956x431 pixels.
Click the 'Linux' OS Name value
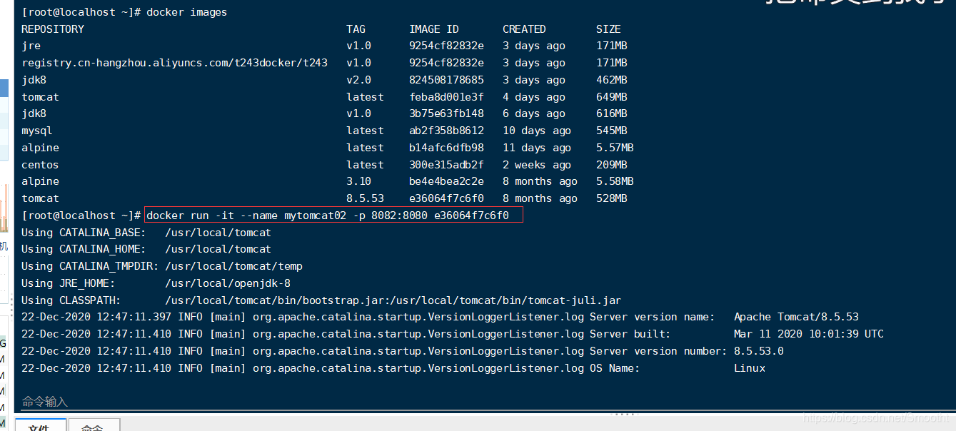point(750,368)
